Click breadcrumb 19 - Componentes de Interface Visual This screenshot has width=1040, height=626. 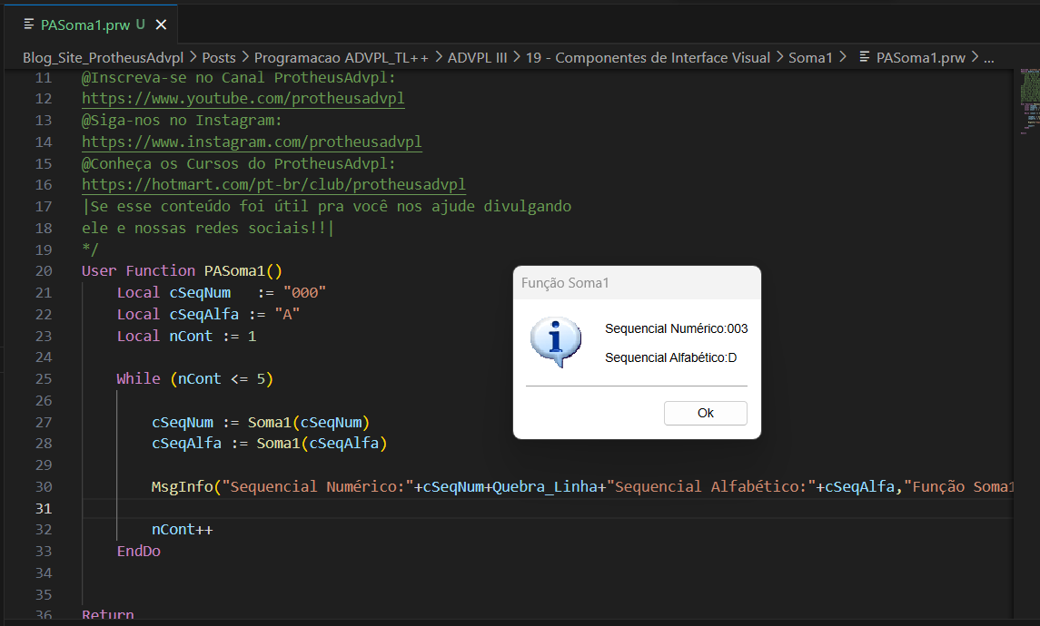coord(648,58)
